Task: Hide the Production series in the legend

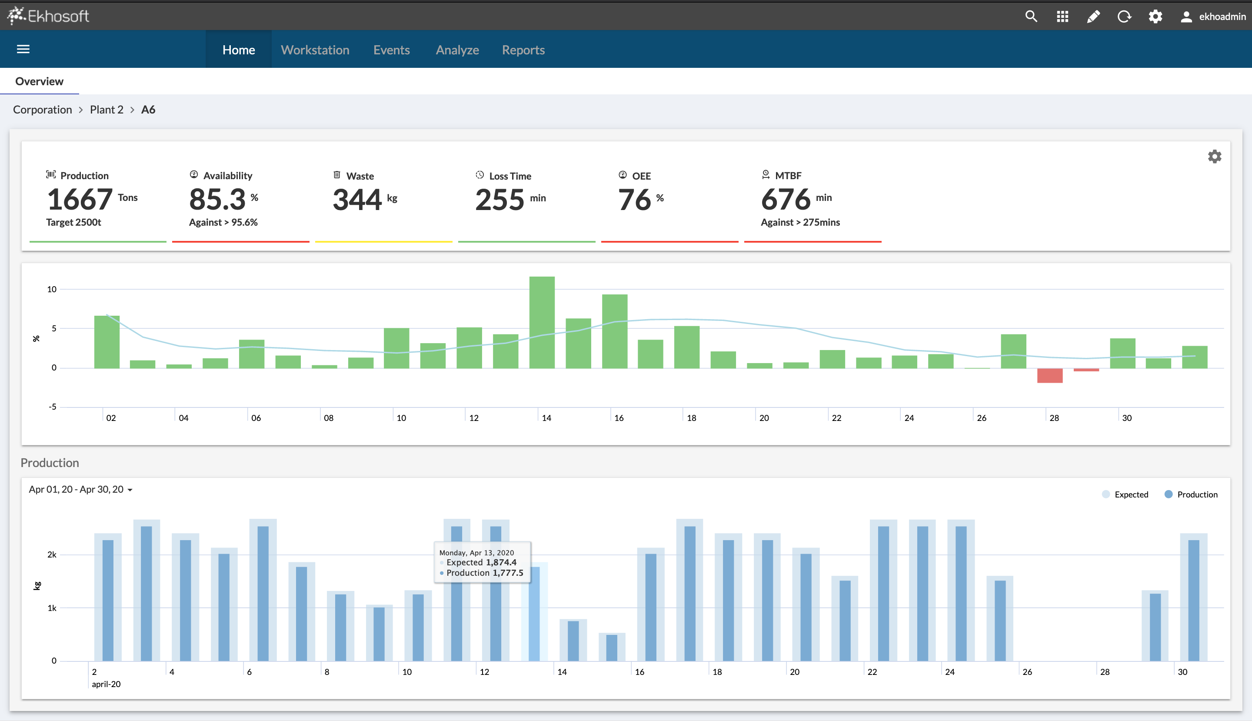Action: tap(1192, 494)
